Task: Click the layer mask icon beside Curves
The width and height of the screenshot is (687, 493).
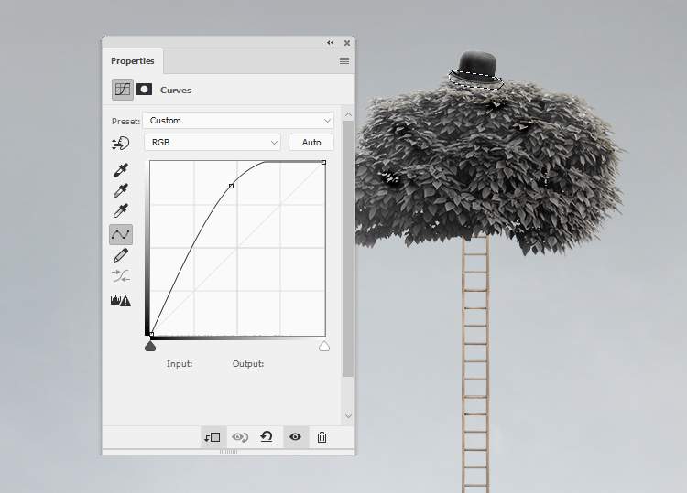Action: (144, 90)
